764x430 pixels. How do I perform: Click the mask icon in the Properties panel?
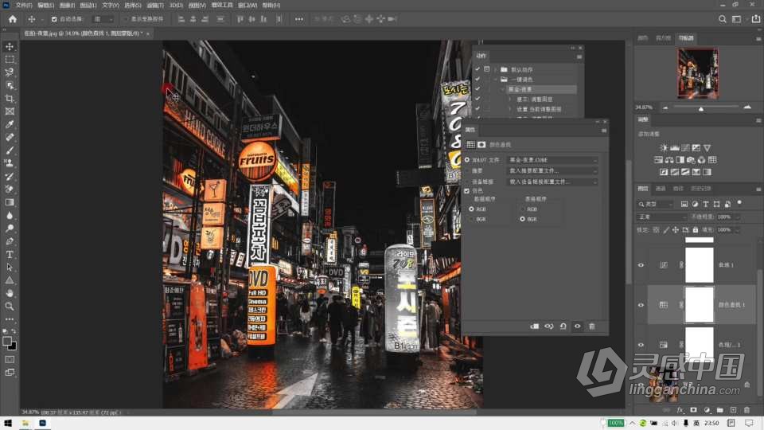(481, 144)
